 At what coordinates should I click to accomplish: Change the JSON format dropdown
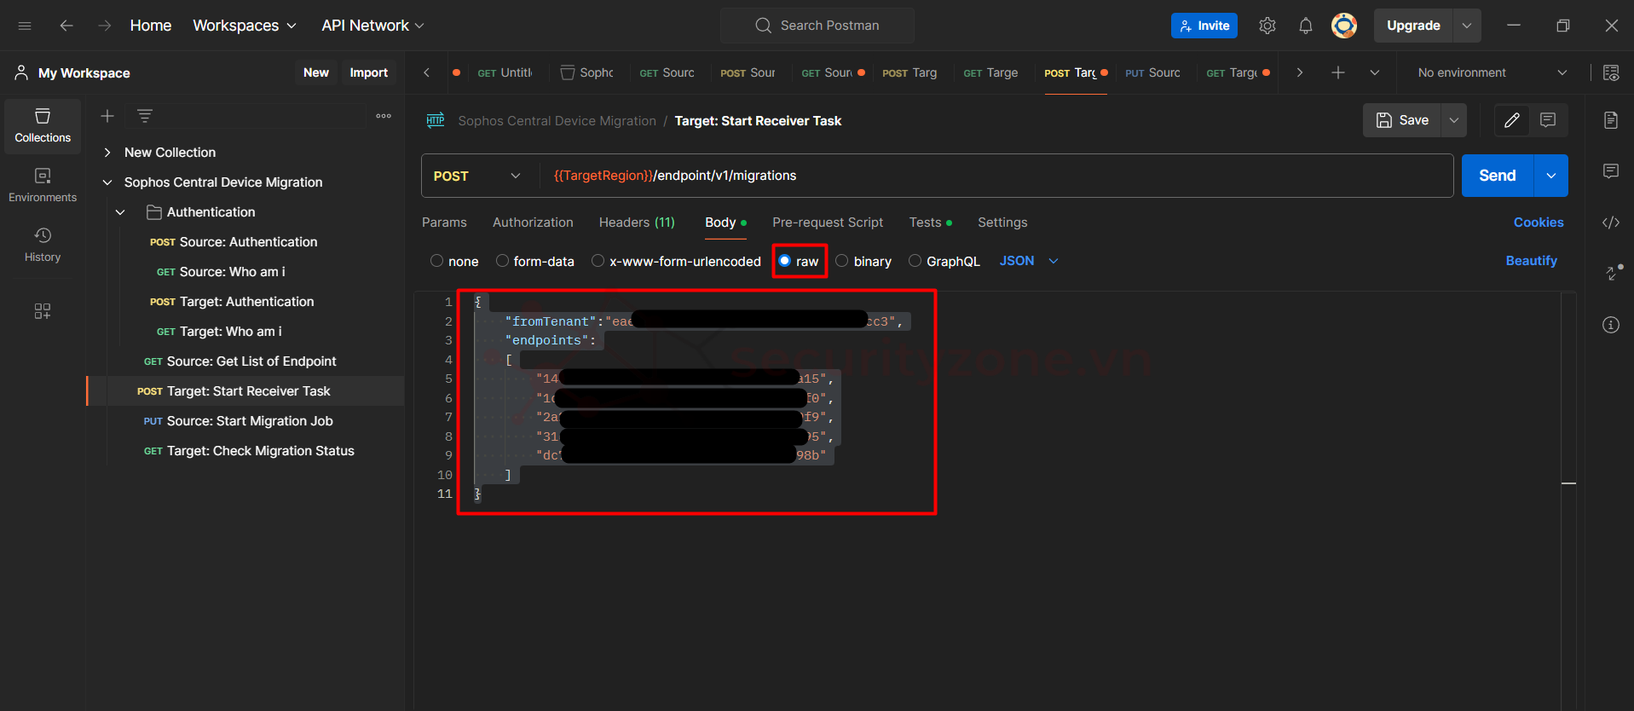coord(1029,261)
